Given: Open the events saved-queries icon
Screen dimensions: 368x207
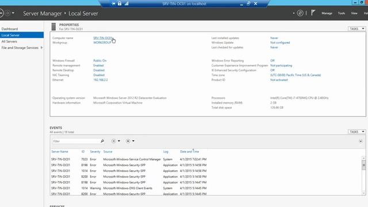Looking at the screenshot, I should coord(128,141).
